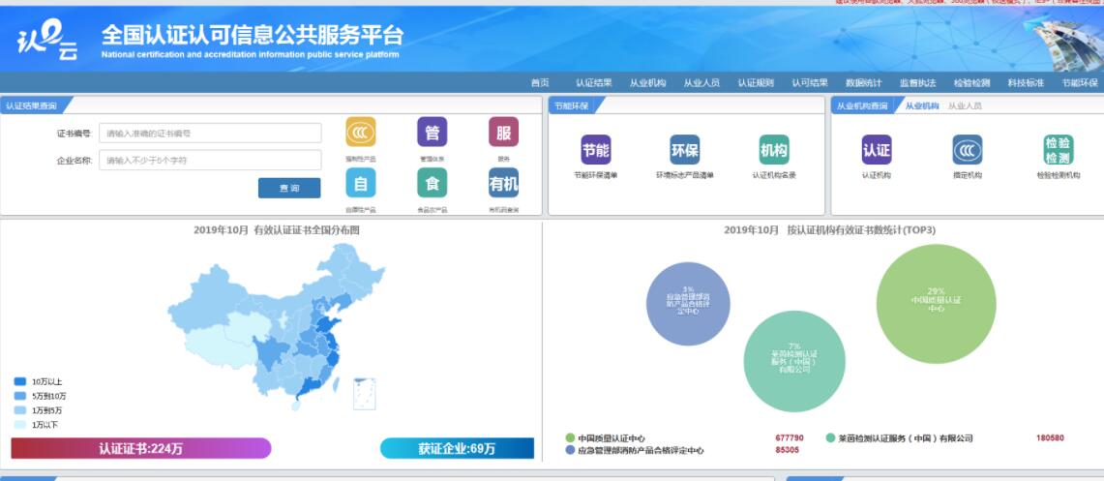
Task: Open the 节能 energy-saving list icon
Action: tap(595, 150)
